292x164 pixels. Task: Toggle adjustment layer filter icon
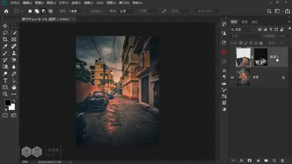265,29
